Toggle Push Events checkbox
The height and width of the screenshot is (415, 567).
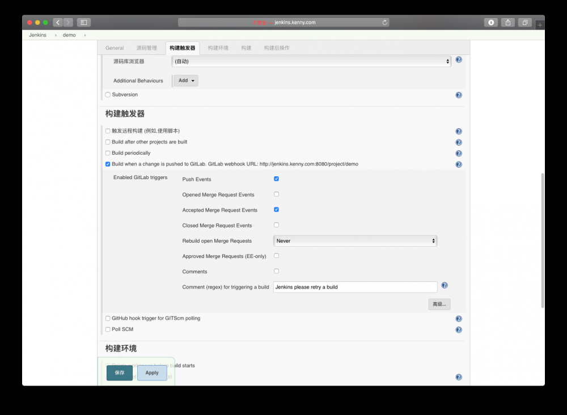[276, 179]
